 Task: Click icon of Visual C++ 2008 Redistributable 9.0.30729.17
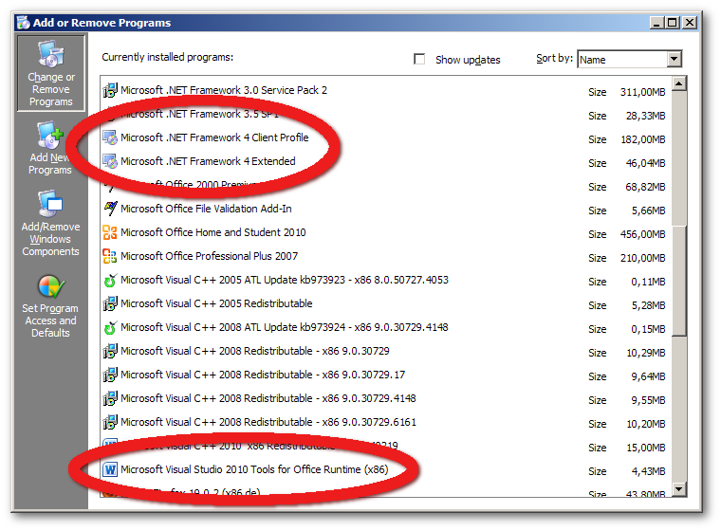[x=110, y=375]
